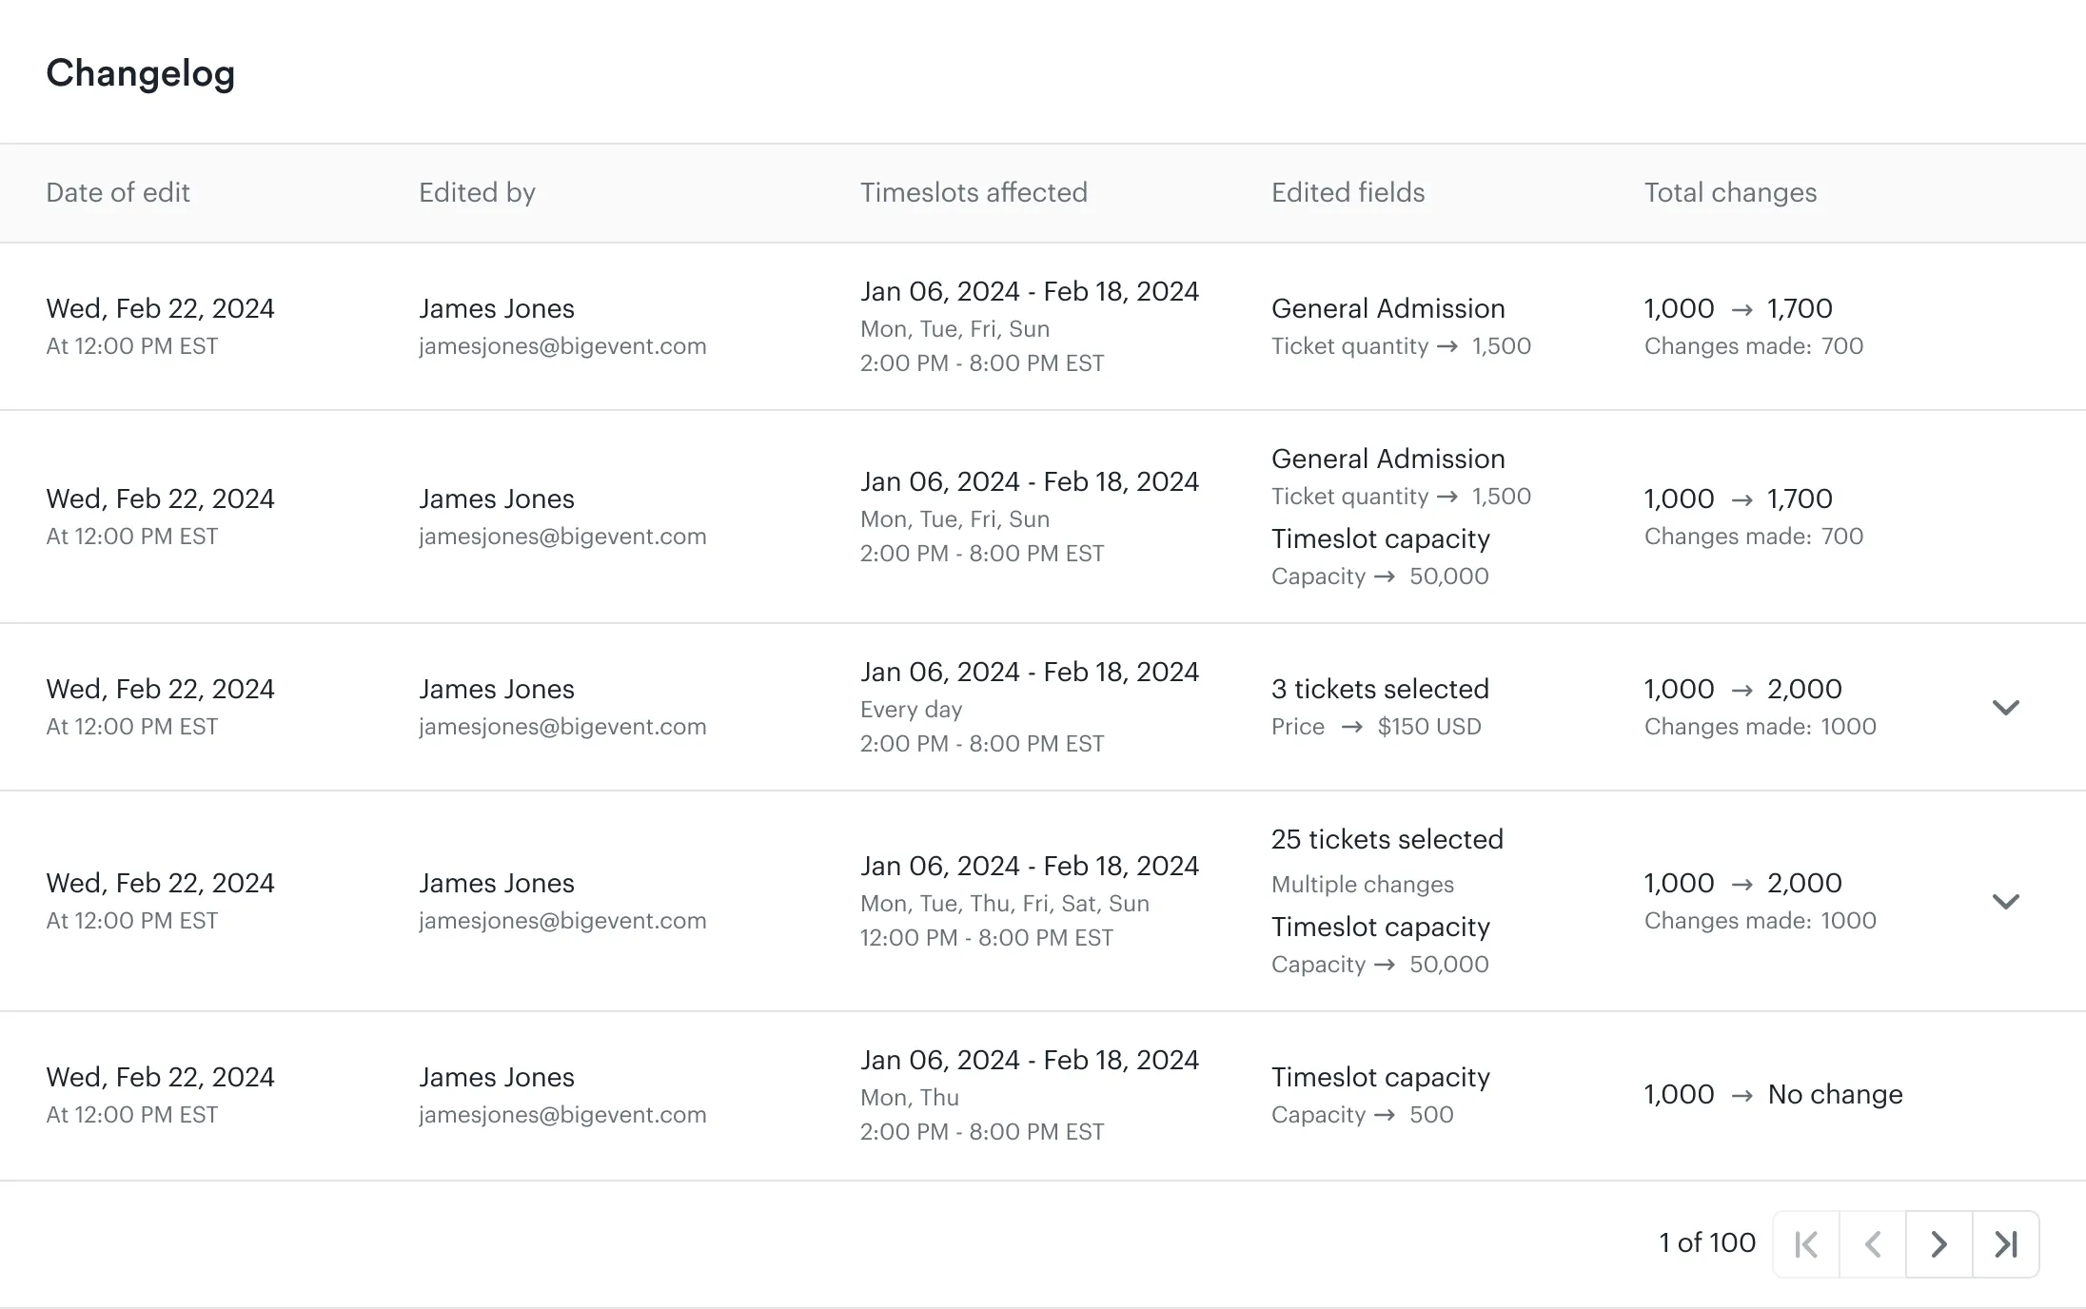Screen dimensions: 2086x1309
Task: Click the Total changes column header
Action: tap(1730, 193)
